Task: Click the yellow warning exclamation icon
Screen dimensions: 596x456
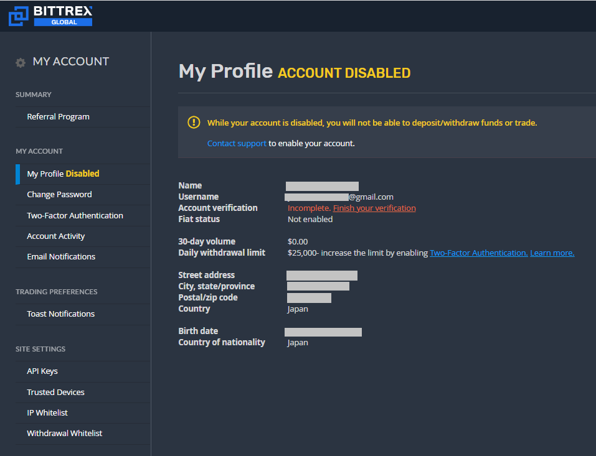Action: coord(194,123)
